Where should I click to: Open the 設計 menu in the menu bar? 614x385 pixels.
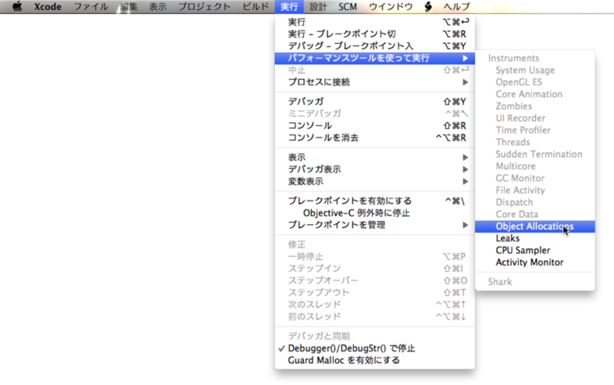(x=318, y=7)
